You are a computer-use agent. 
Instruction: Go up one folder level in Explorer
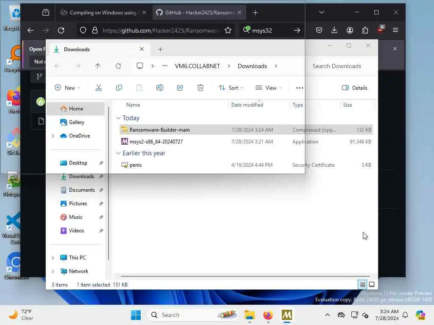(98, 66)
